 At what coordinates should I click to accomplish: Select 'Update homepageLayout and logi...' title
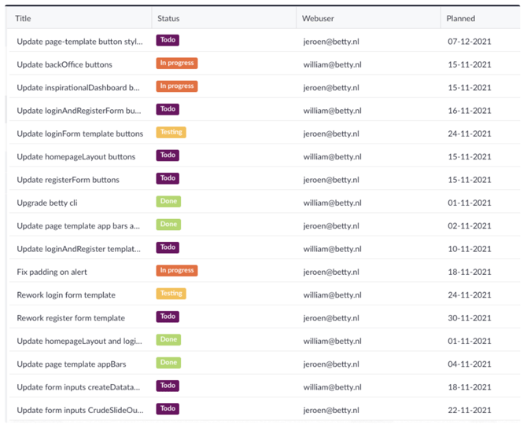click(x=79, y=341)
